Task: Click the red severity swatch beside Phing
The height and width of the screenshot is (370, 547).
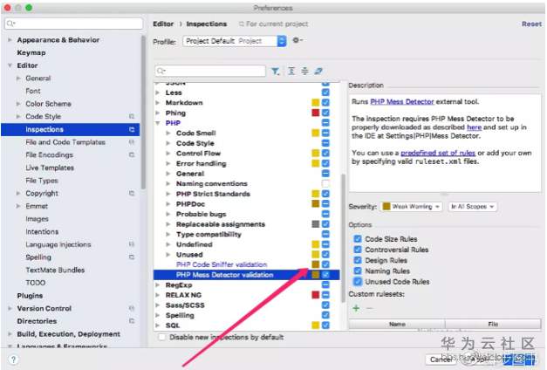Action: [315, 113]
